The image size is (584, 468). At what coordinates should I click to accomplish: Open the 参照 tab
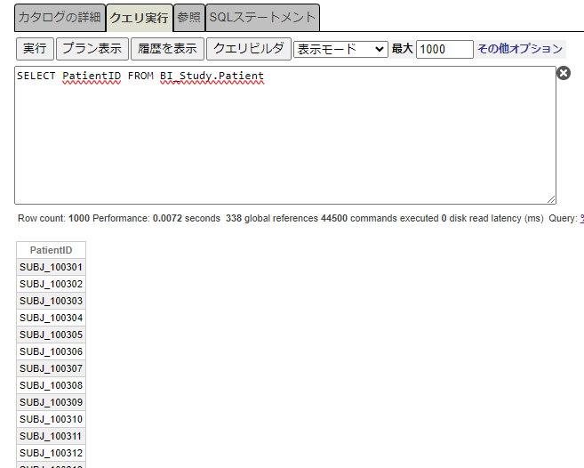(x=188, y=18)
